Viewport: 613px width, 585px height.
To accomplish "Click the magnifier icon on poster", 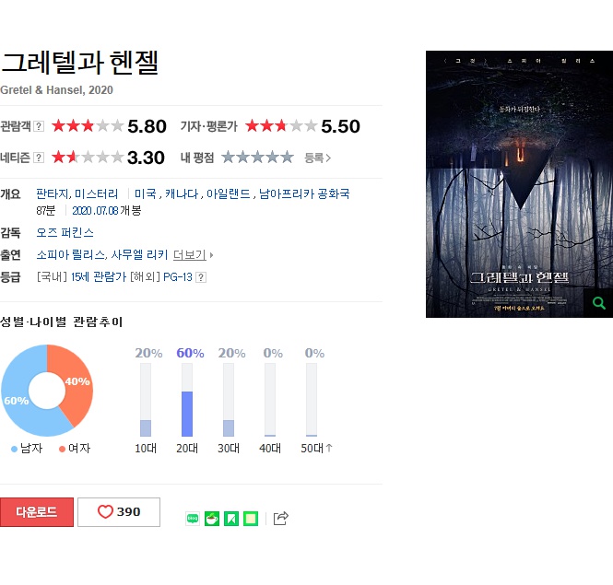I will pyautogui.click(x=598, y=303).
